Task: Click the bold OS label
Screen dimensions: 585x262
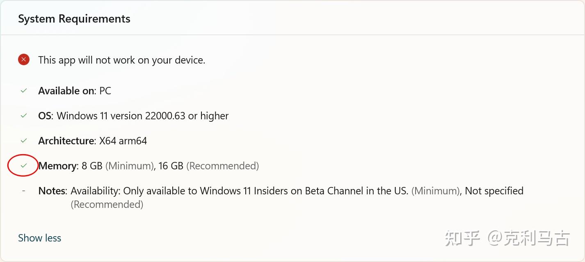Action: click(x=45, y=116)
